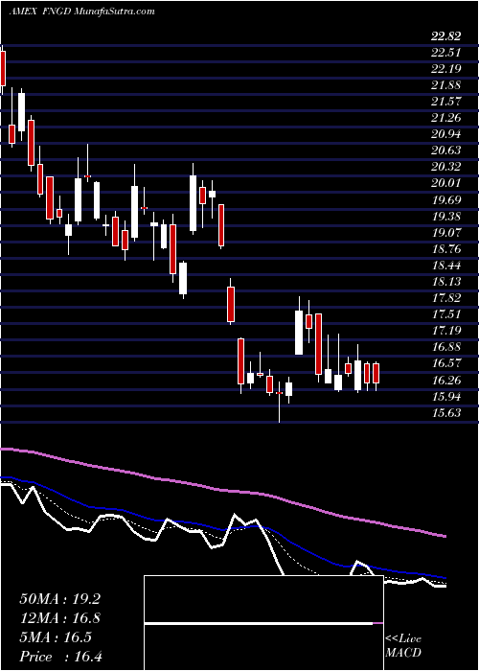
Task: Click the 19.69 price axis label
Action: (x=446, y=199)
